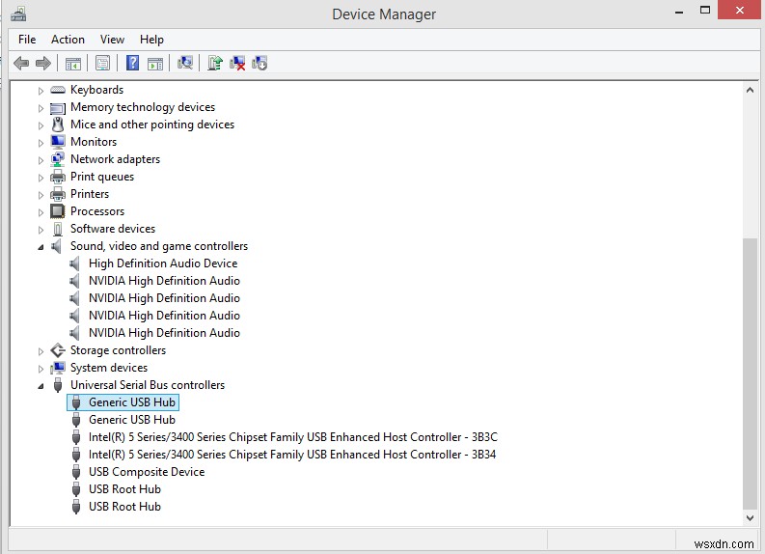Open the View menu
The image size is (765, 554).
click(x=112, y=40)
